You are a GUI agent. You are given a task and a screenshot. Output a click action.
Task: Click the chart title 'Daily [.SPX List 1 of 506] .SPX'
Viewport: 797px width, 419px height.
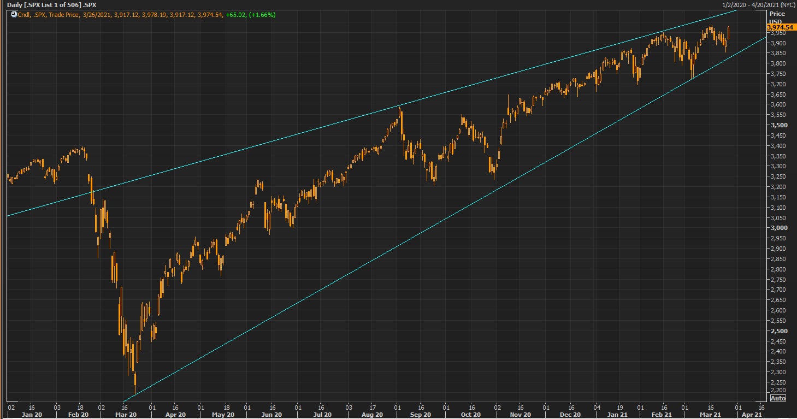click(51, 4)
